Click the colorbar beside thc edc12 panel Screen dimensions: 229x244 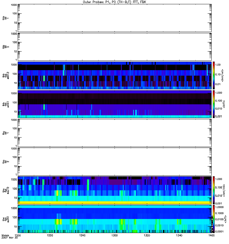(214, 190)
